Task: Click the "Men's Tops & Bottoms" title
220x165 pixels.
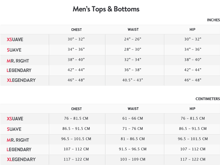Action: 106,9
